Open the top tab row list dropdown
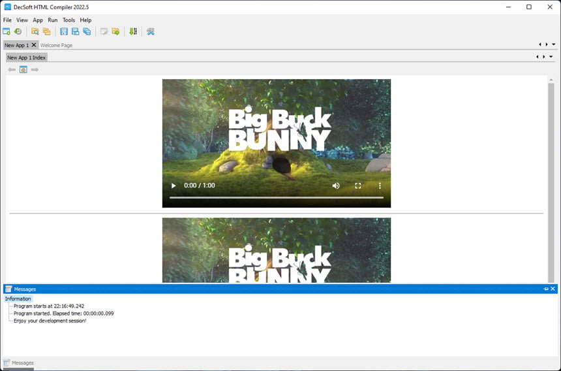The image size is (561, 371). pos(553,44)
